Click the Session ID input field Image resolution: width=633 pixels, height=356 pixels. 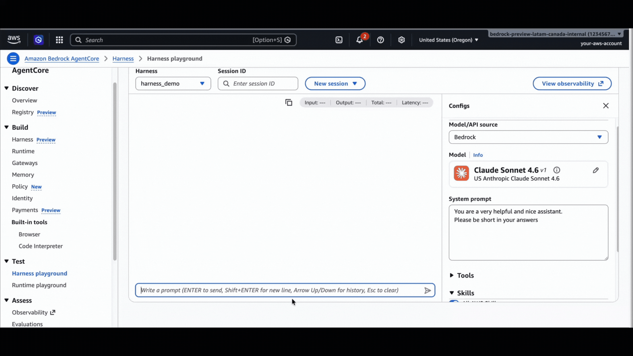(x=258, y=84)
